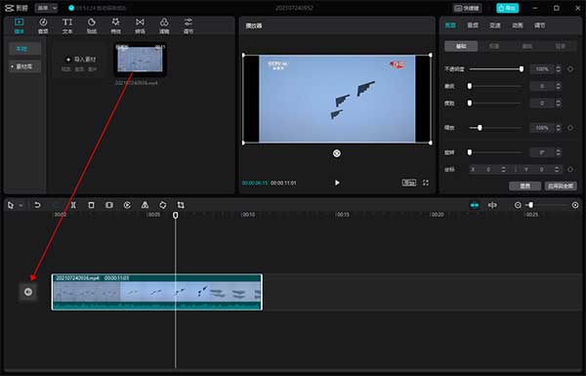Click the rotation slider handle
This screenshot has height=376, width=586.
coord(470,152)
